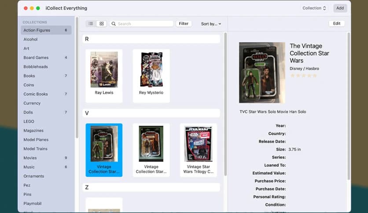368x213 pixels.
Task: Open the Movies collection
Action: click(46, 158)
